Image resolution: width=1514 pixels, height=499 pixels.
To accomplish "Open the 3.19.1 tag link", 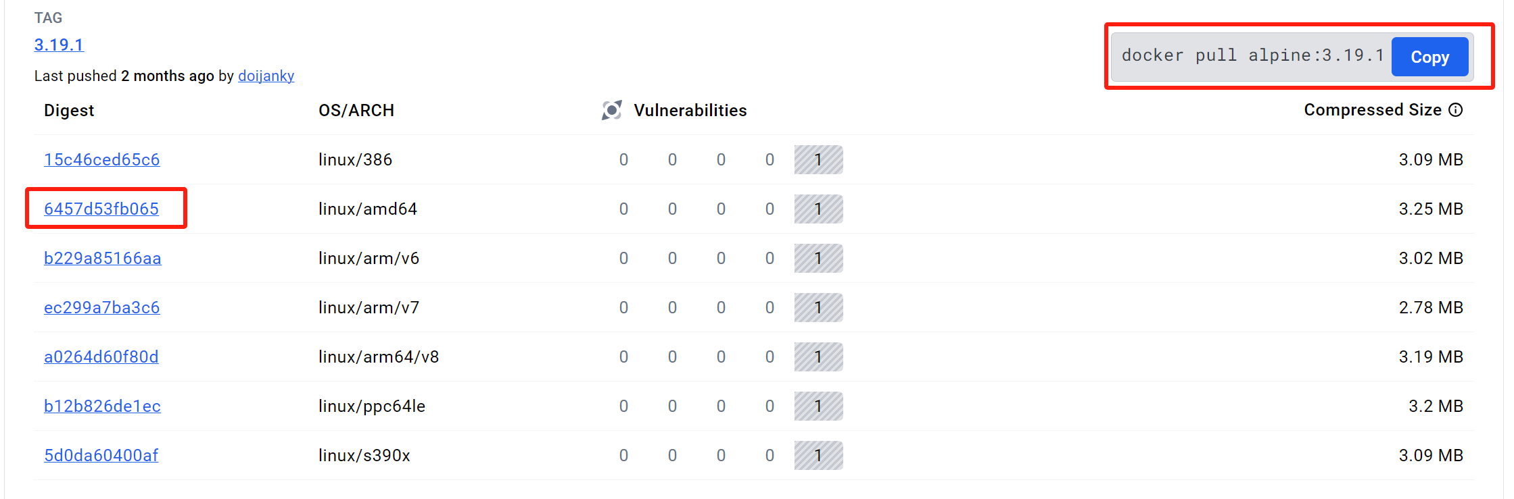I will [59, 45].
